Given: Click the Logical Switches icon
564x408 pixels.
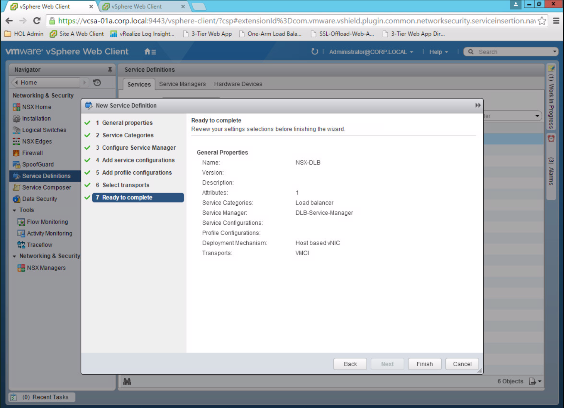Looking at the screenshot, I should (16, 130).
